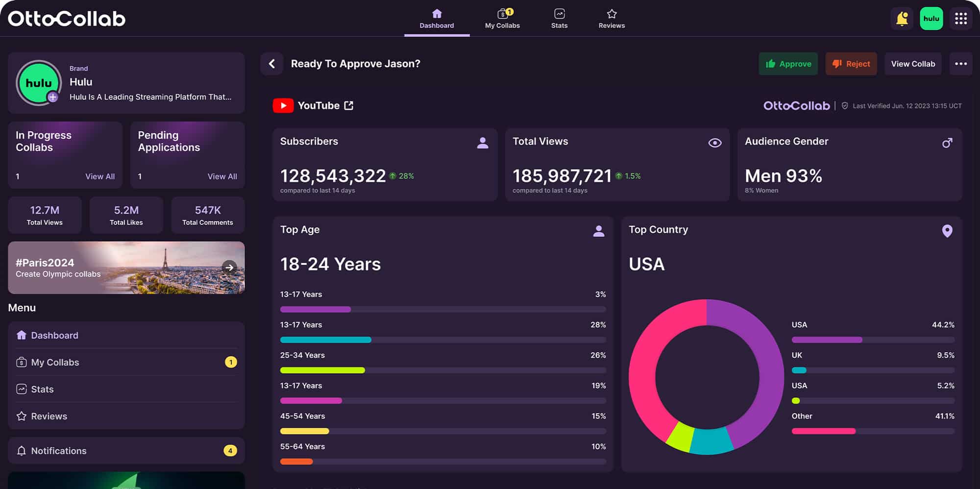The image size is (980, 489).
Task: Click the Top Age person icon
Action: [x=599, y=231]
